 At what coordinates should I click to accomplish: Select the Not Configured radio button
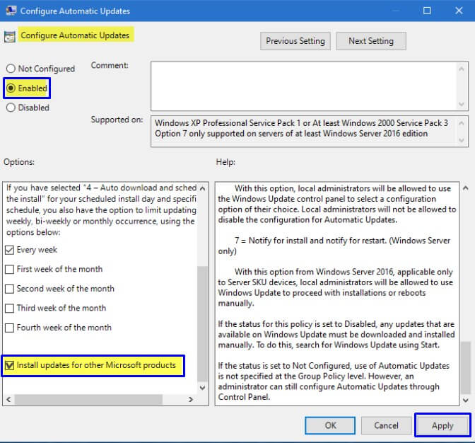tap(11, 69)
